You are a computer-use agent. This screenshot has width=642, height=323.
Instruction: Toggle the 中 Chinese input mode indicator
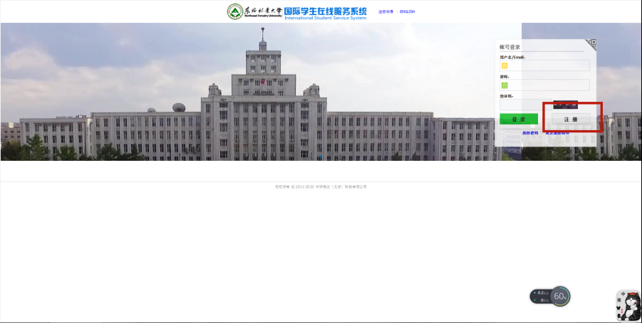click(622, 294)
